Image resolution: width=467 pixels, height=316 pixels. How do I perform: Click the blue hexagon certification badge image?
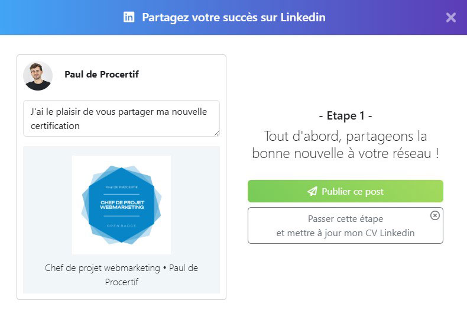[x=121, y=205]
